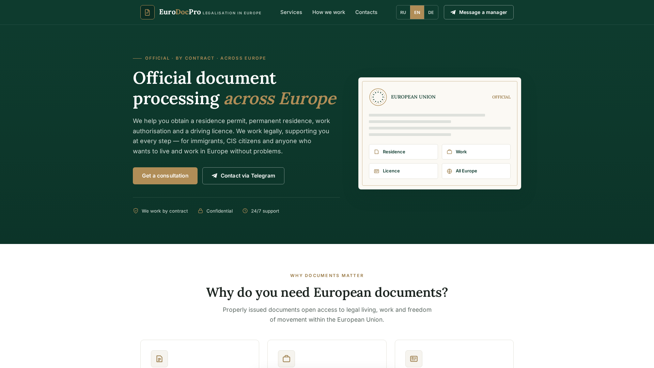Screen dimensions: 654x368
Task: Select the All Europe tile in the card
Action: [476, 171]
